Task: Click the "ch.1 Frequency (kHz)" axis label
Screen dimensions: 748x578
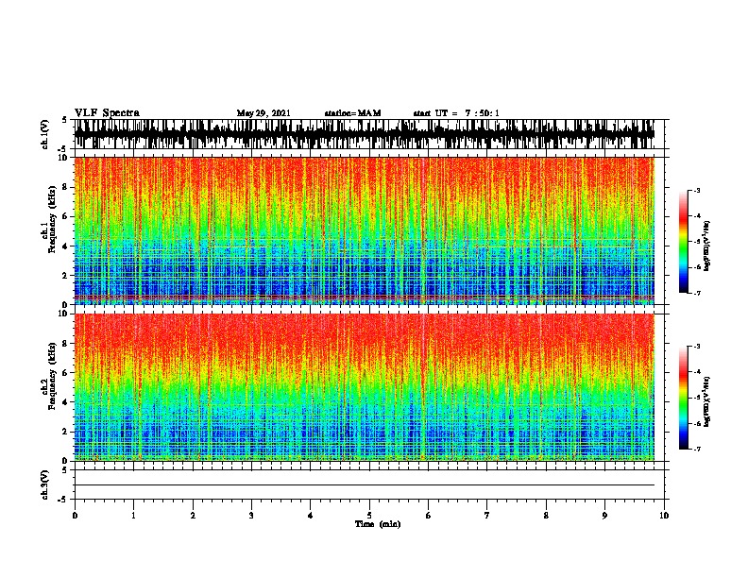Action: coord(49,220)
